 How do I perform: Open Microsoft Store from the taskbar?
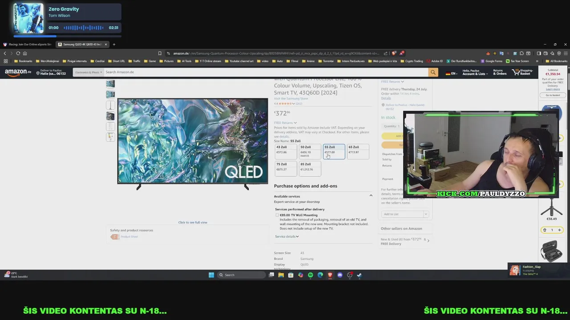(x=291, y=275)
